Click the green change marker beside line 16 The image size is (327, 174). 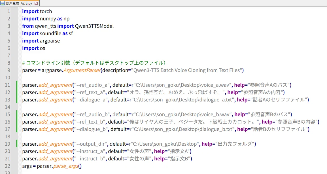17,122
